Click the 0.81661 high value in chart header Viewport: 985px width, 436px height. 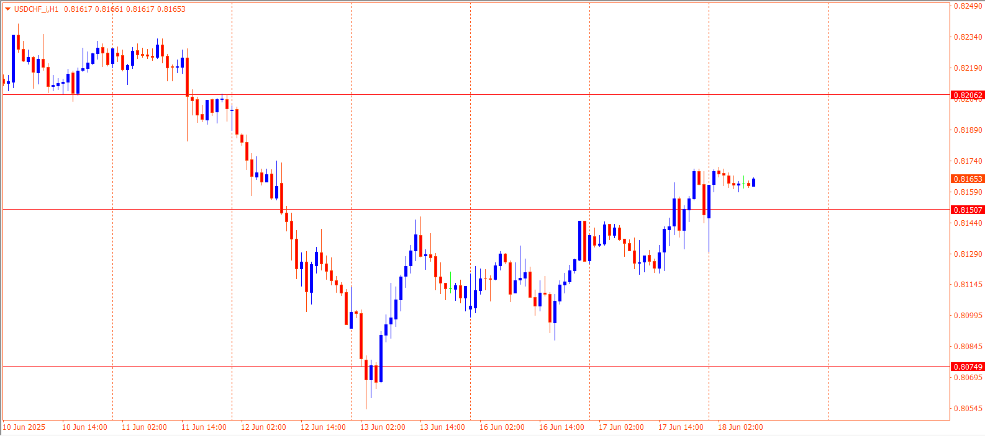[x=109, y=9]
